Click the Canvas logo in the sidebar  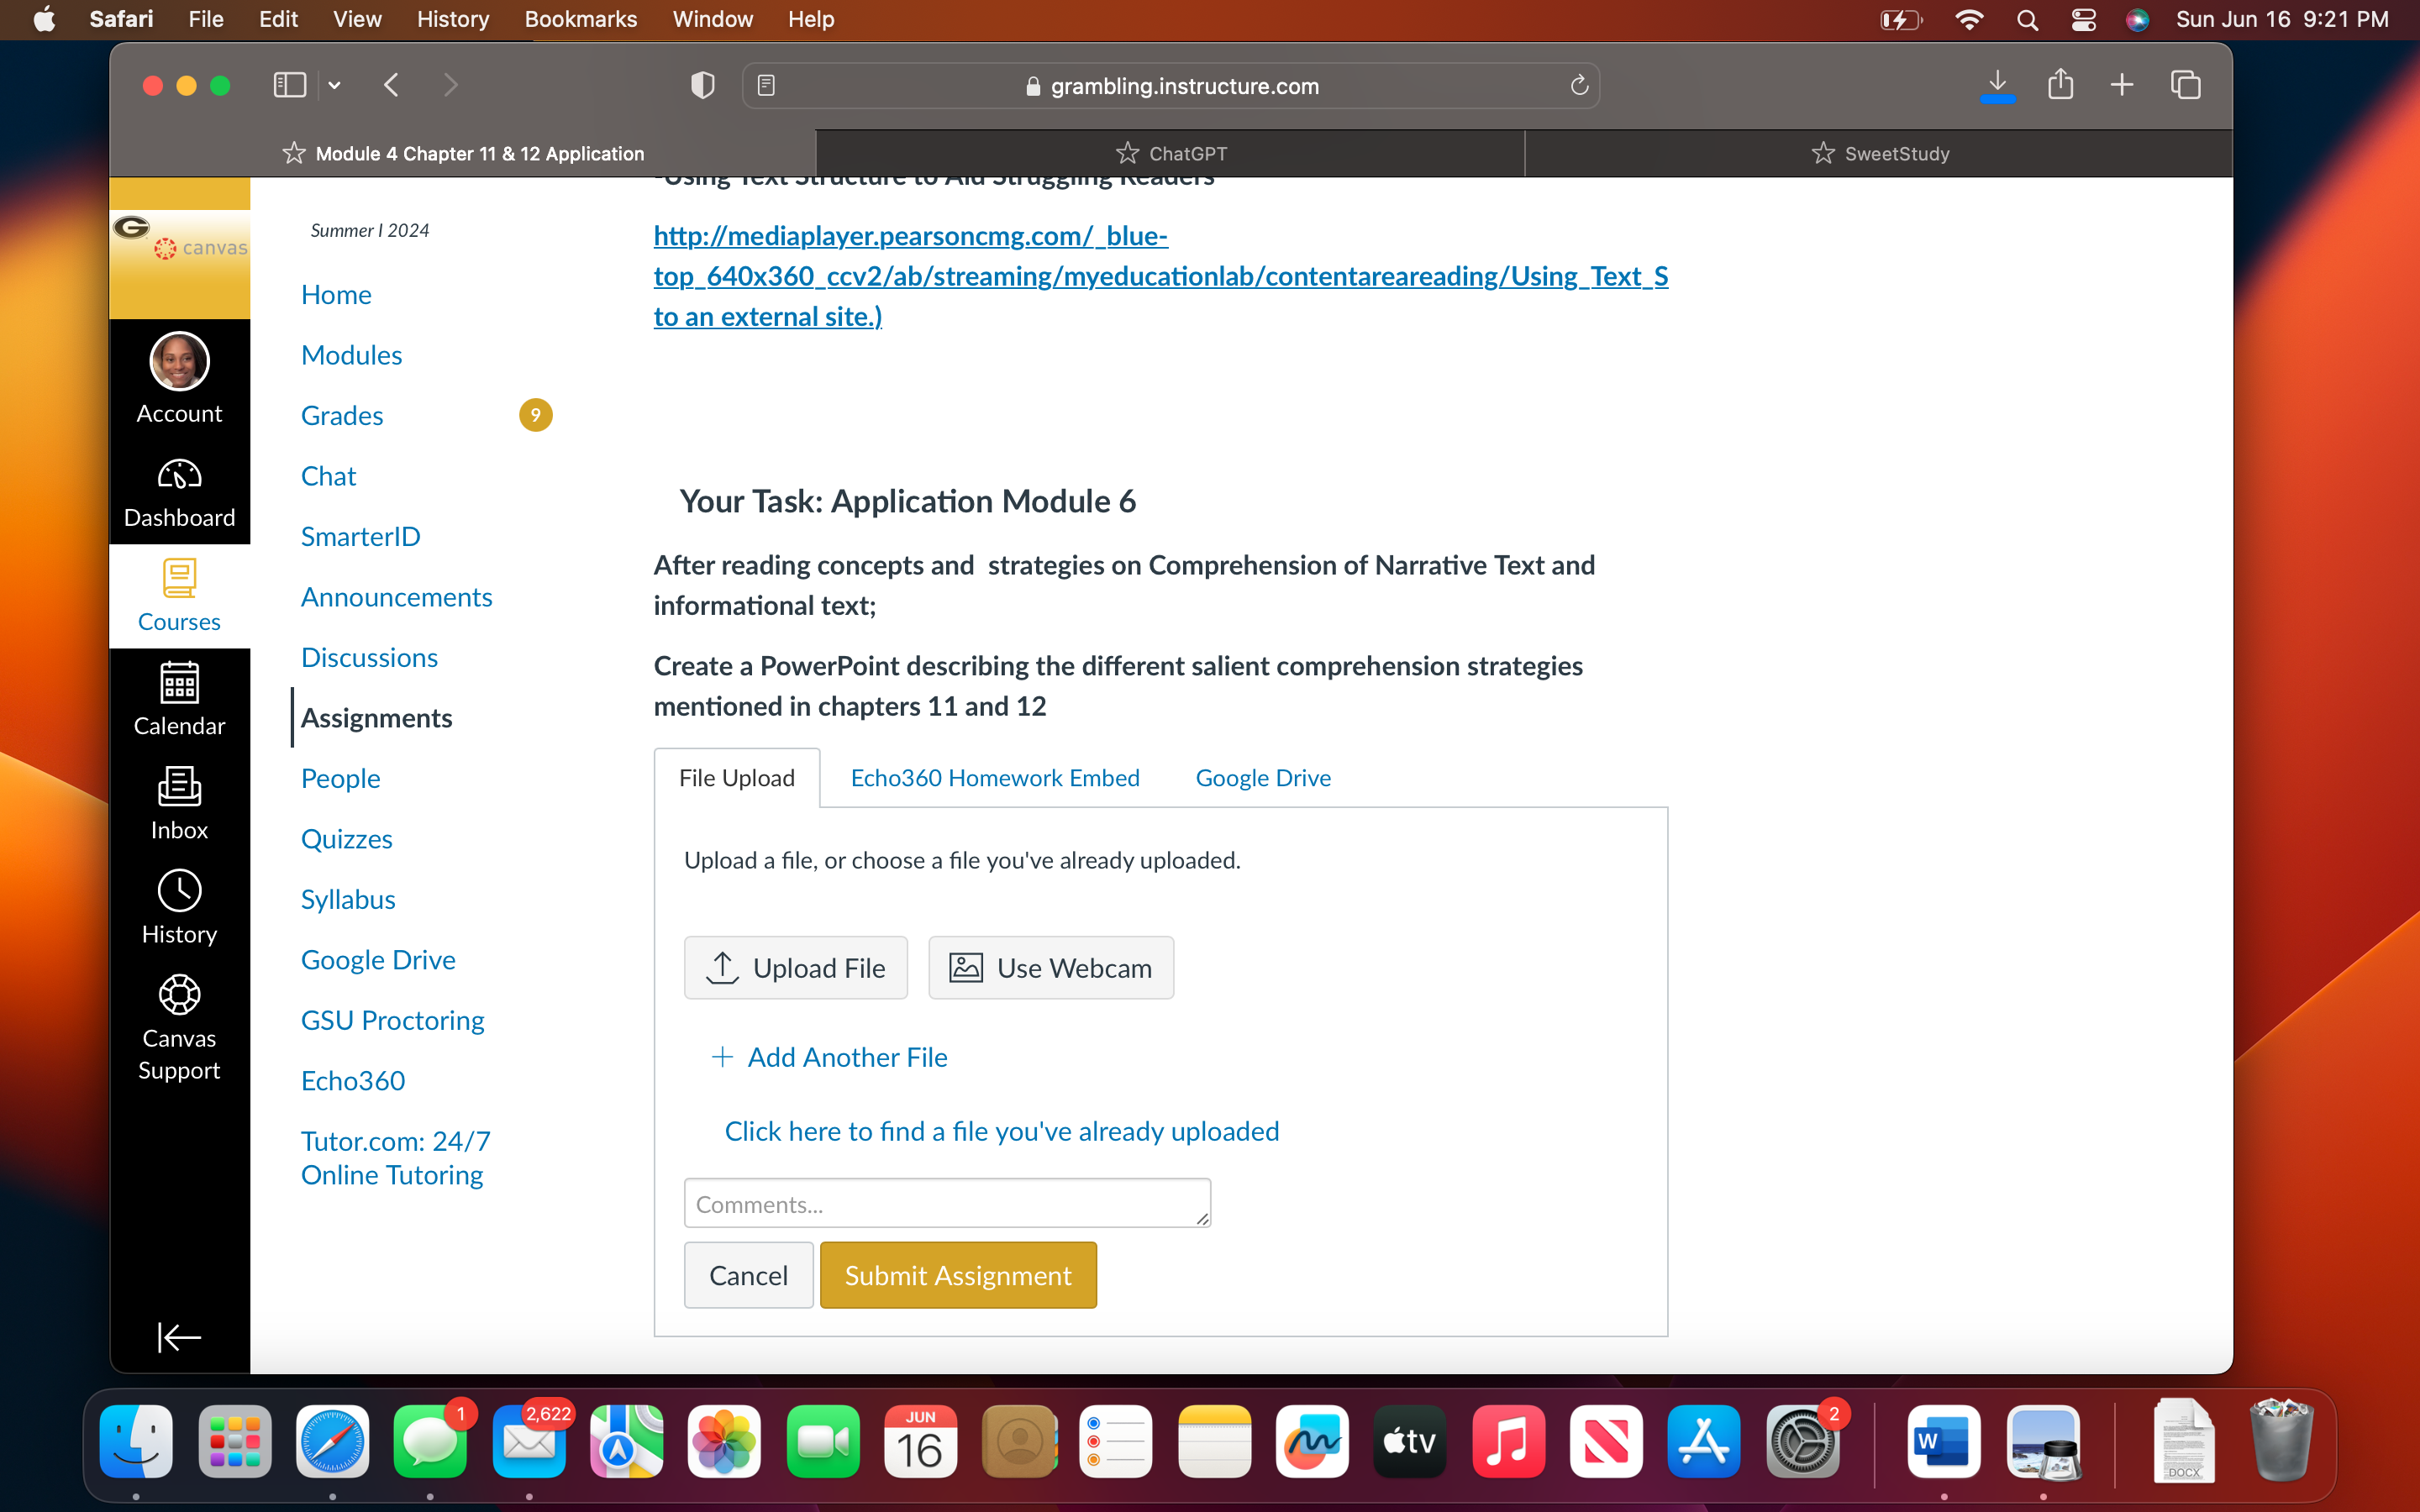[x=180, y=247]
